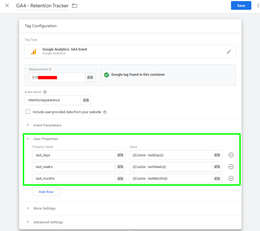The width and height of the screenshot is (260, 231).
Task: Insert a variable for the lastMonths value
Action: pyautogui.click(x=217, y=178)
